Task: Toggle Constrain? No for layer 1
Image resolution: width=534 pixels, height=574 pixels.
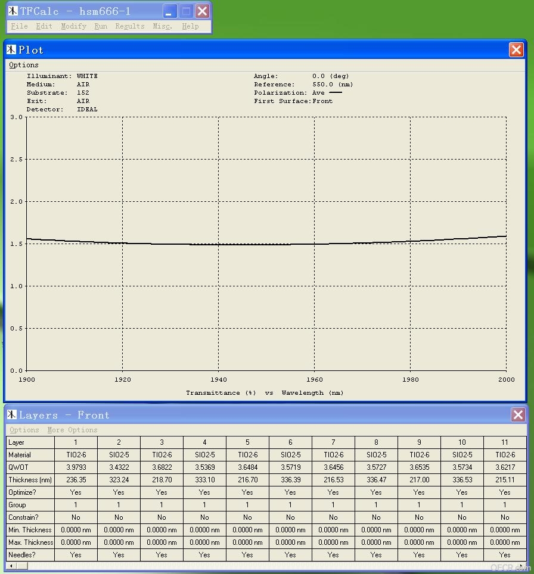Action: 76,517
